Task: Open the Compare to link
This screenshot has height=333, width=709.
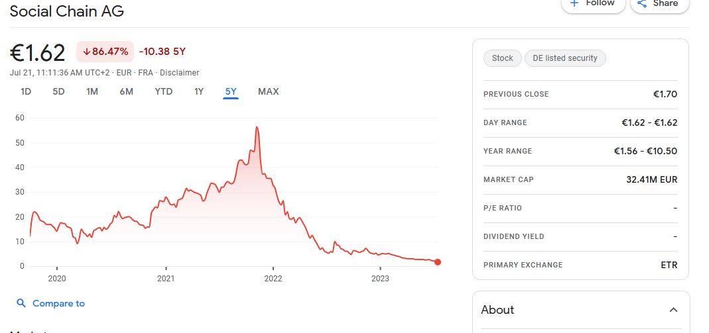Action: tap(58, 303)
